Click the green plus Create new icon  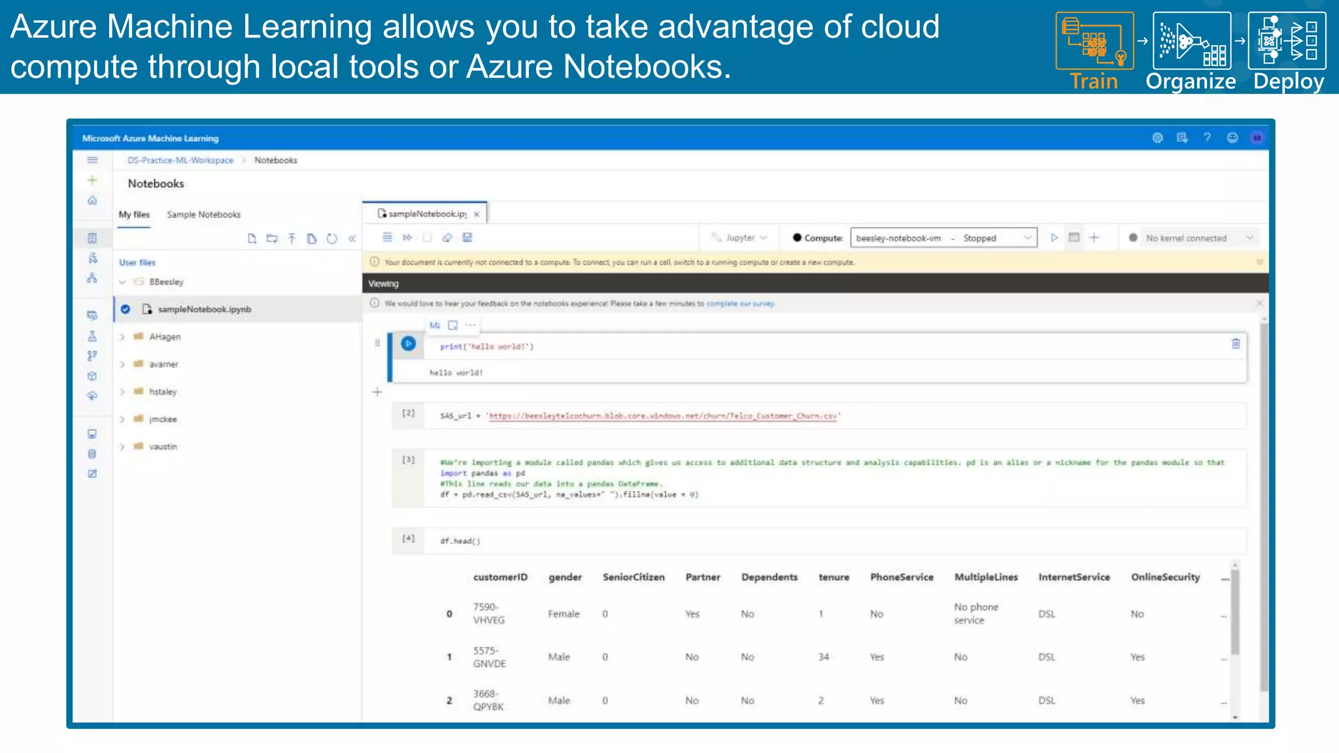(x=92, y=180)
